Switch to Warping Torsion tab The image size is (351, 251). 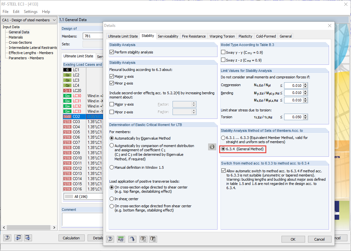tap(222, 36)
